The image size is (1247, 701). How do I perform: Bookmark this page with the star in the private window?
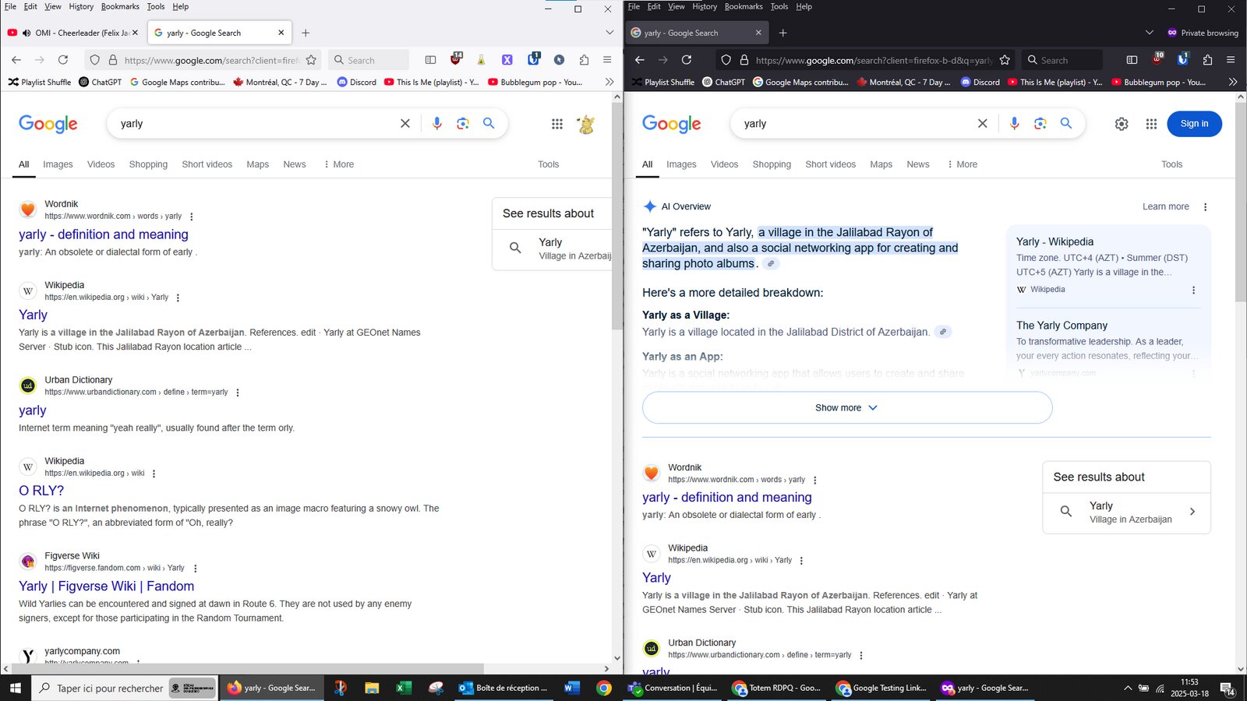[x=1005, y=60]
